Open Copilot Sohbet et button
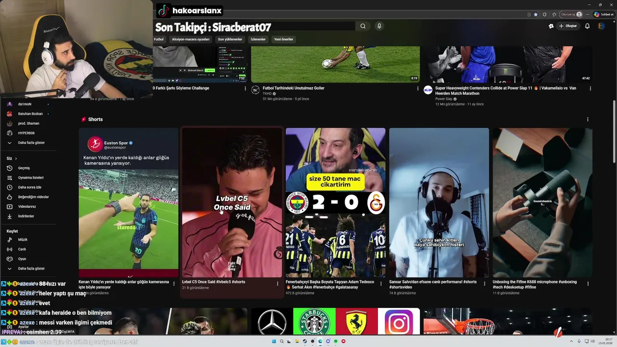The height and width of the screenshot is (347, 617). click(603, 14)
